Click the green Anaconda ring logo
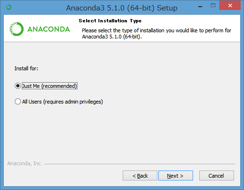This screenshot has height=190, width=244. [17, 29]
